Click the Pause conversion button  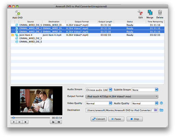tap(116, 119)
